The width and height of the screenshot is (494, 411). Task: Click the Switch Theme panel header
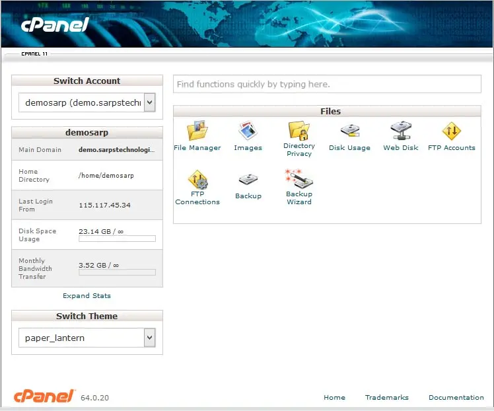pyautogui.click(x=87, y=316)
